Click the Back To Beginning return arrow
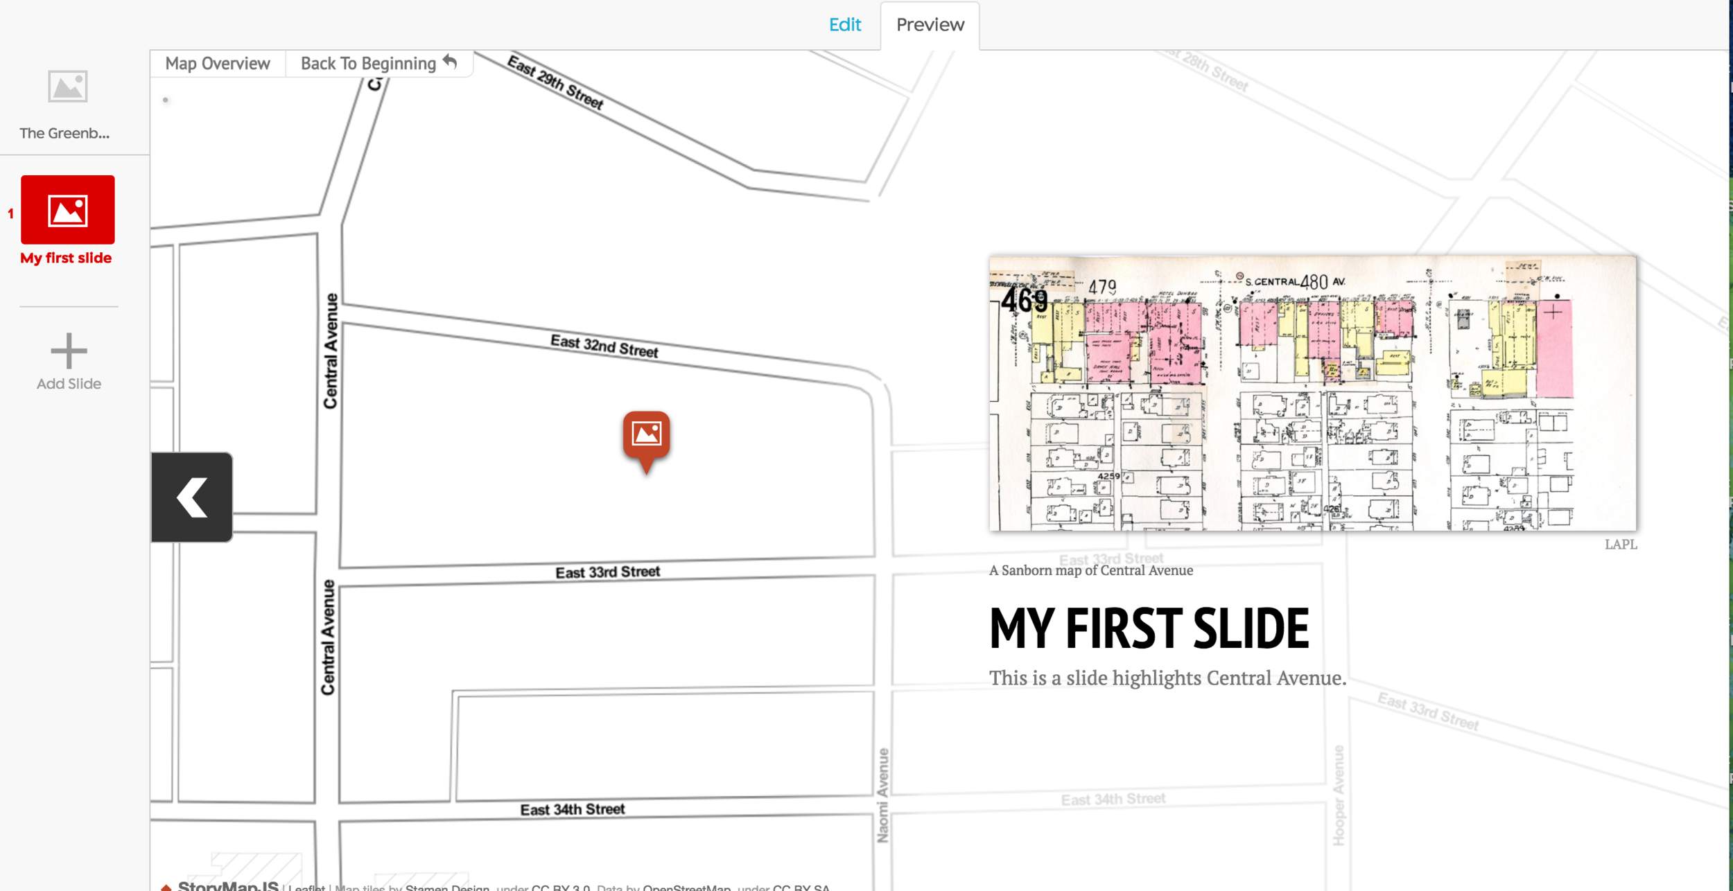This screenshot has width=1733, height=891. tap(450, 62)
